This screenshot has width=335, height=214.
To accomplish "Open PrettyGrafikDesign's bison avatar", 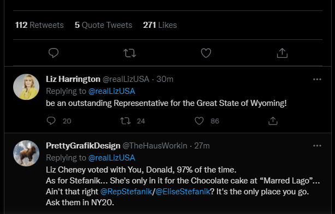I will point(26,153).
